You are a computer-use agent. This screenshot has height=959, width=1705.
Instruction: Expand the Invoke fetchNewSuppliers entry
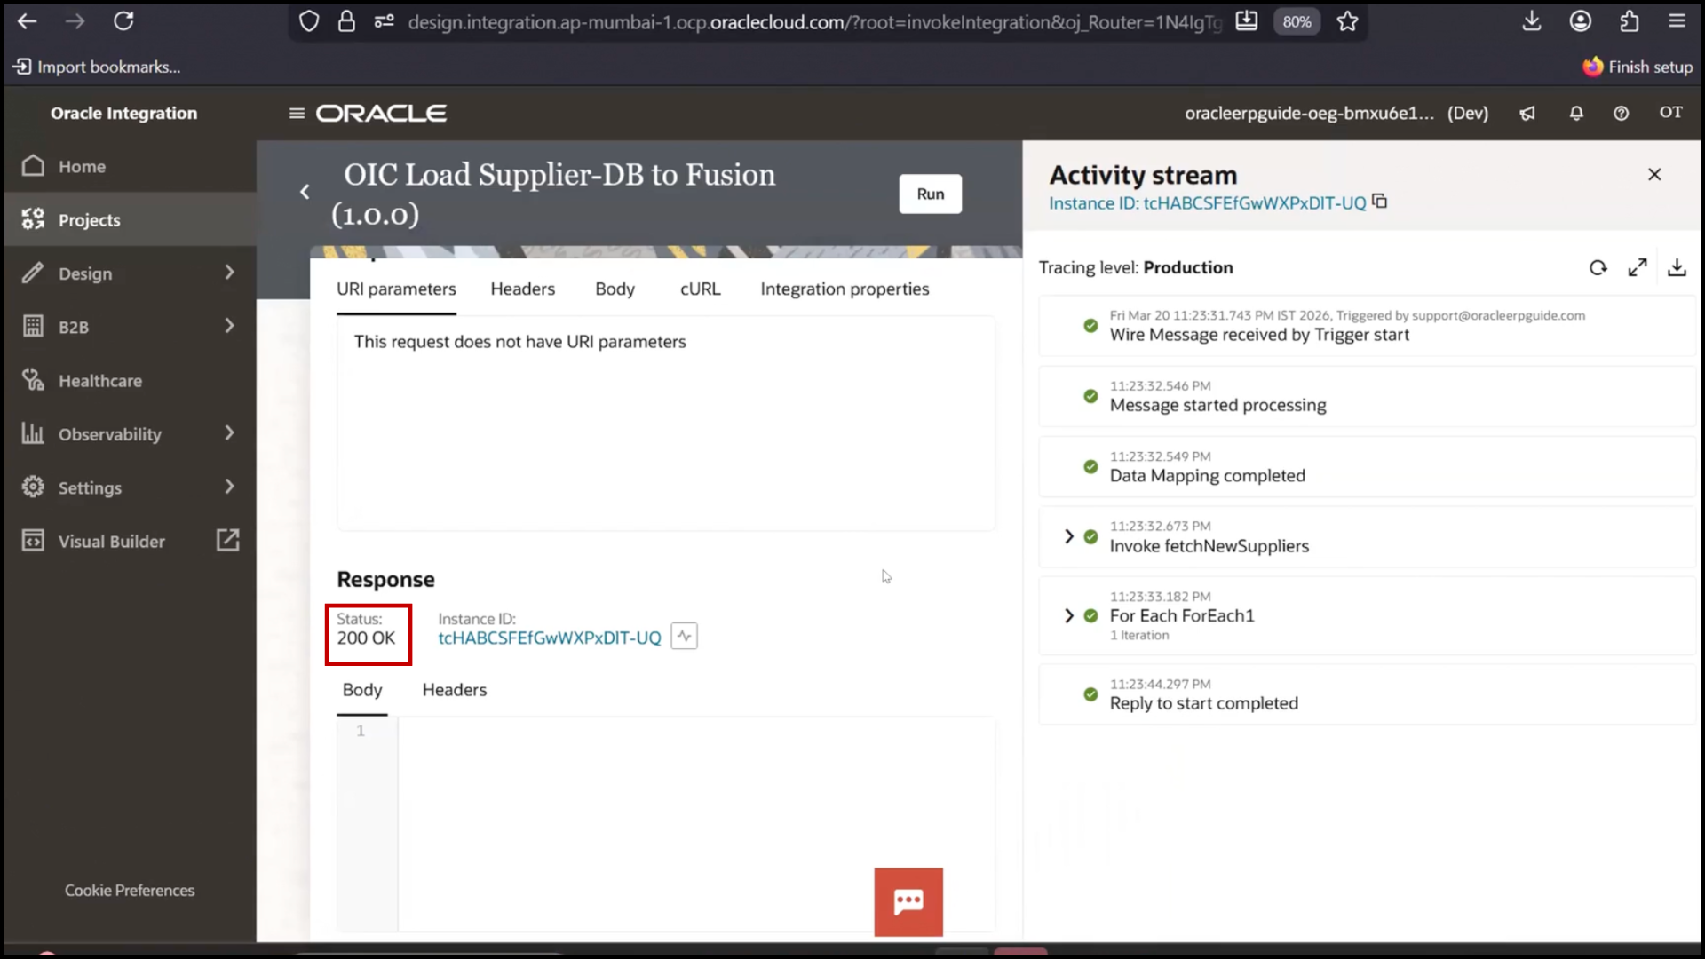(x=1068, y=536)
